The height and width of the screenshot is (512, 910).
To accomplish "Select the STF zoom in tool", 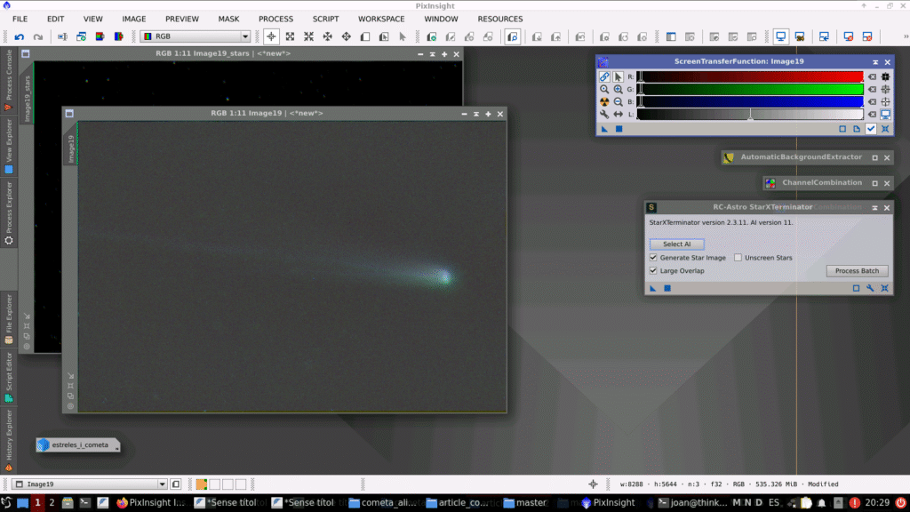I will tap(618, 90).
